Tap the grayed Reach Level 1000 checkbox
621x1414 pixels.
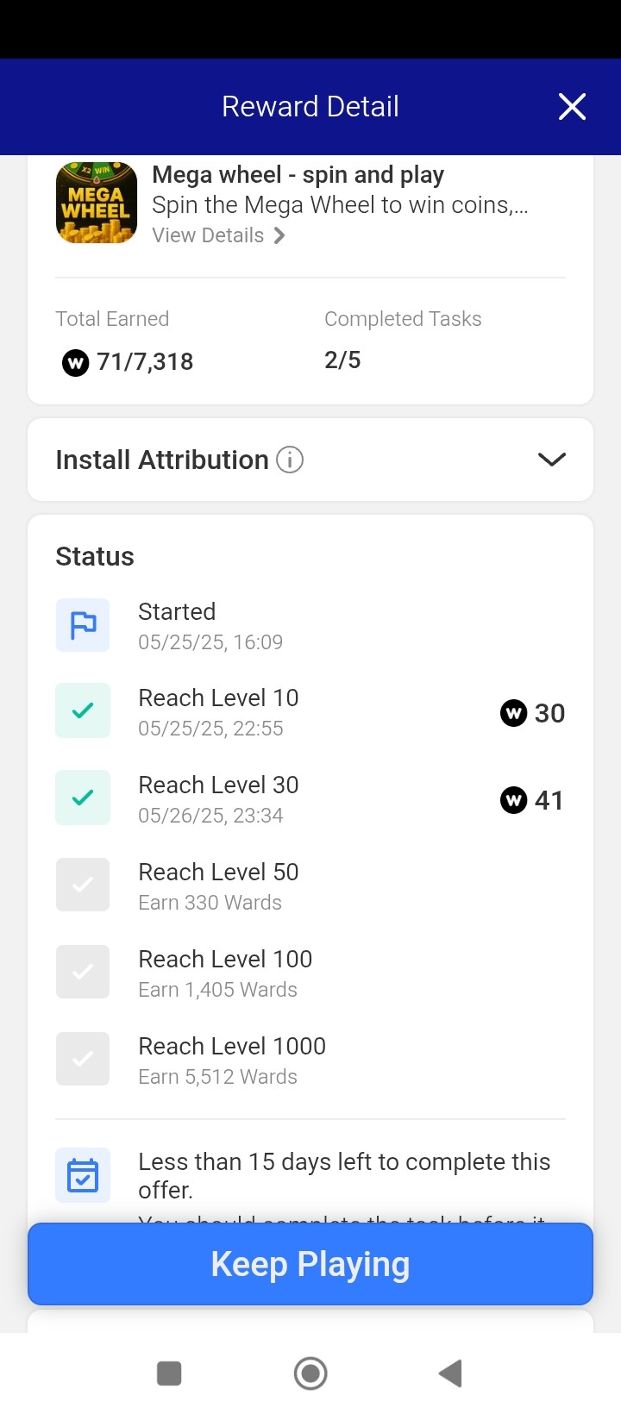pyautogui.click(x=83, y=1059)
